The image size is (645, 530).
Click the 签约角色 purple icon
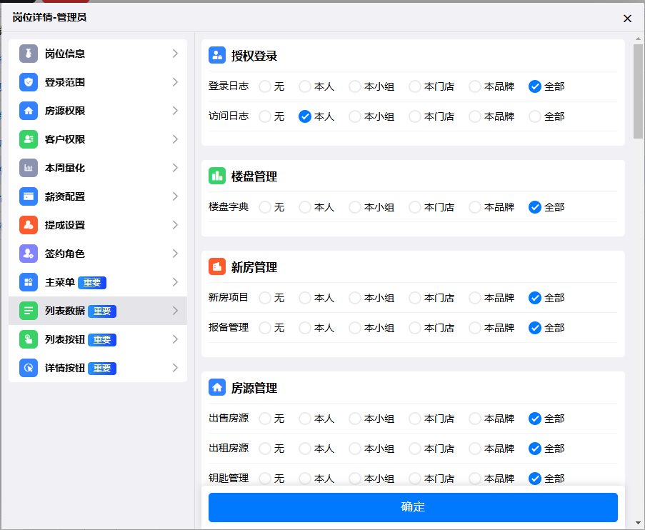pos(29,254)
